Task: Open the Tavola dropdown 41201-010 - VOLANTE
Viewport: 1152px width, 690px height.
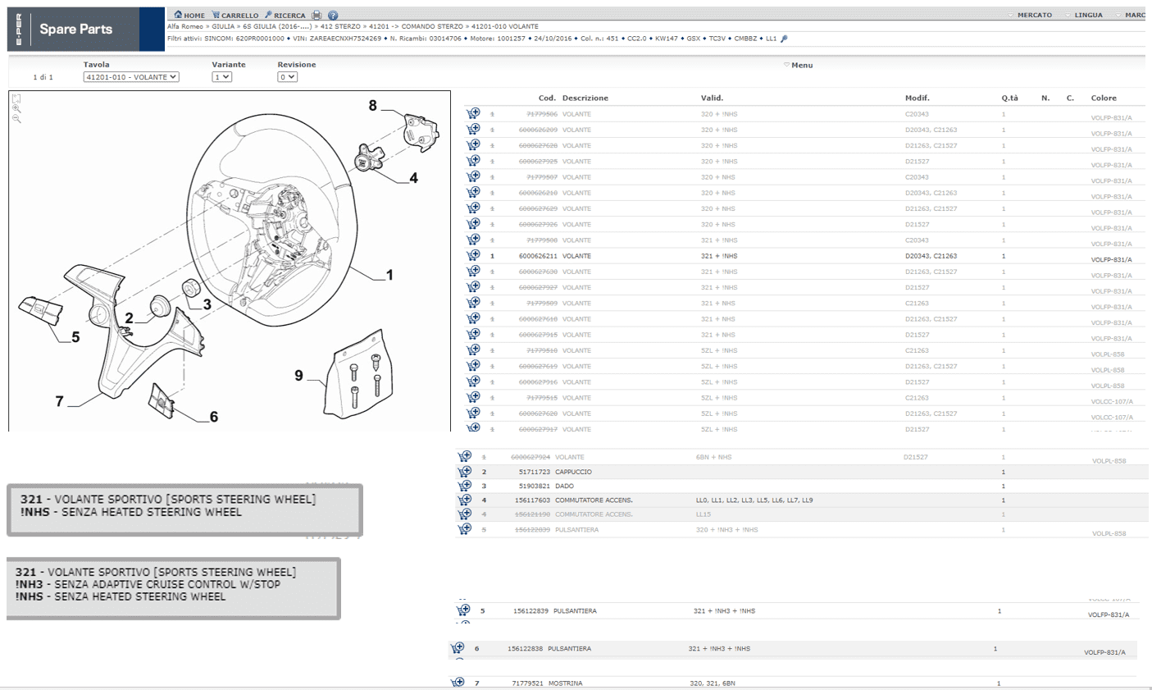Action: click(131, 77)
